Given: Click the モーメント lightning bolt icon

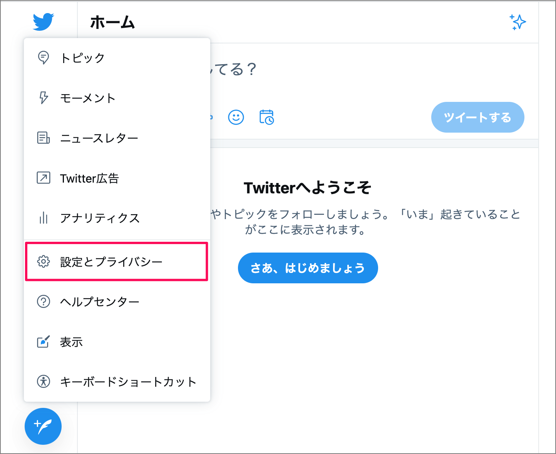Looking at the screenshot, I should (44, 98).
